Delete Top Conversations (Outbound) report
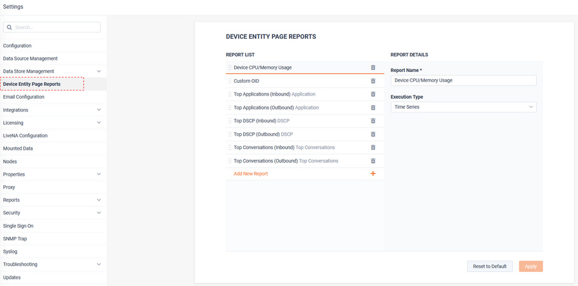Image resolution: width=578 pixels, height=286 pixels. [x=373, y=161]
